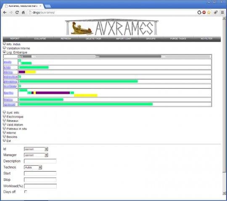The height and width of the screenshot is (201, 227).
Task: Click the black circular extension icon
Action: [x=199, y=13]
